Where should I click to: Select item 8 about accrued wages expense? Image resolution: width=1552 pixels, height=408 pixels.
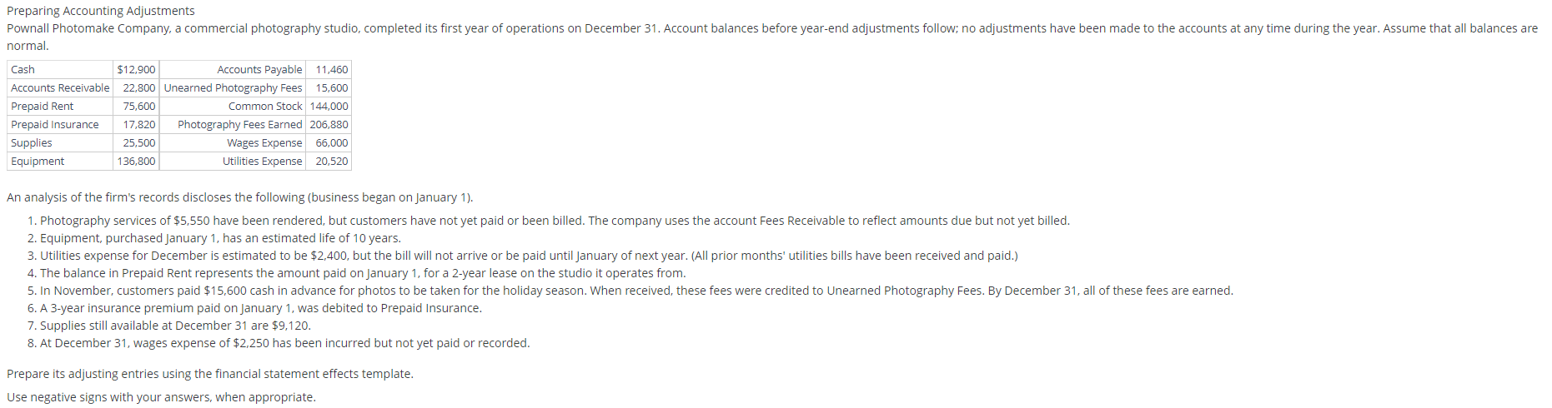click(279, 343)
